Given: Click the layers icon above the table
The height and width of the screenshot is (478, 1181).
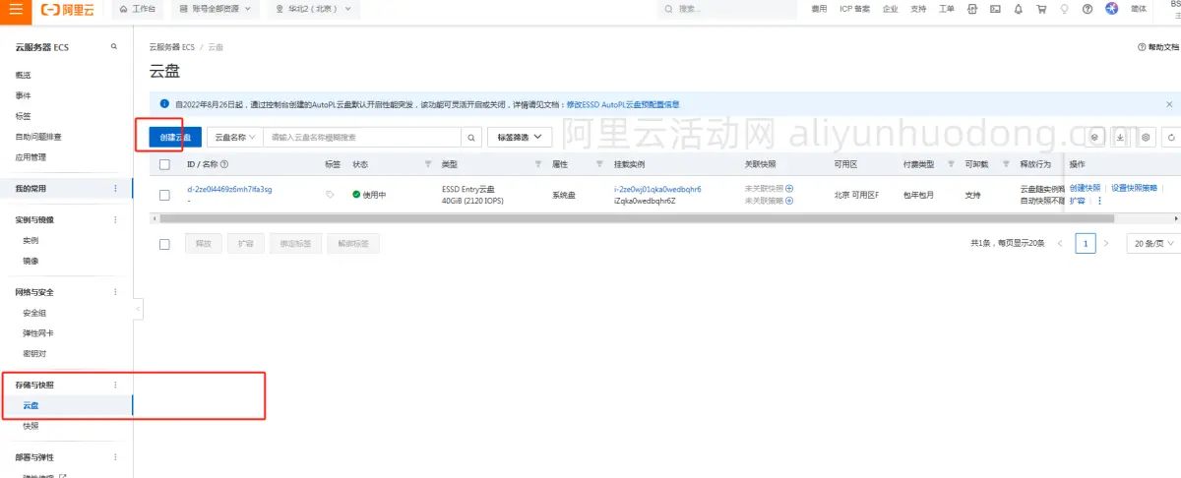Looking at the screenshot, I should coord(1095,138).
